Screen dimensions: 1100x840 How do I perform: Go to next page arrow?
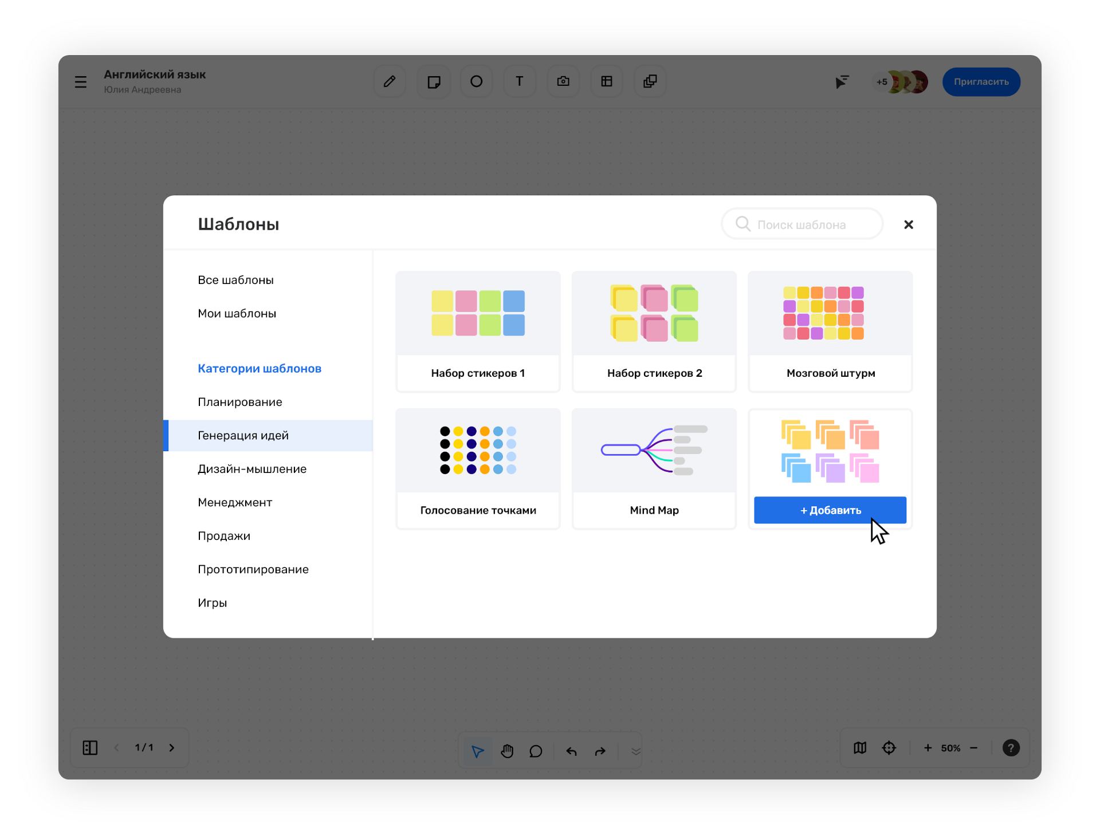click(172, 748)
